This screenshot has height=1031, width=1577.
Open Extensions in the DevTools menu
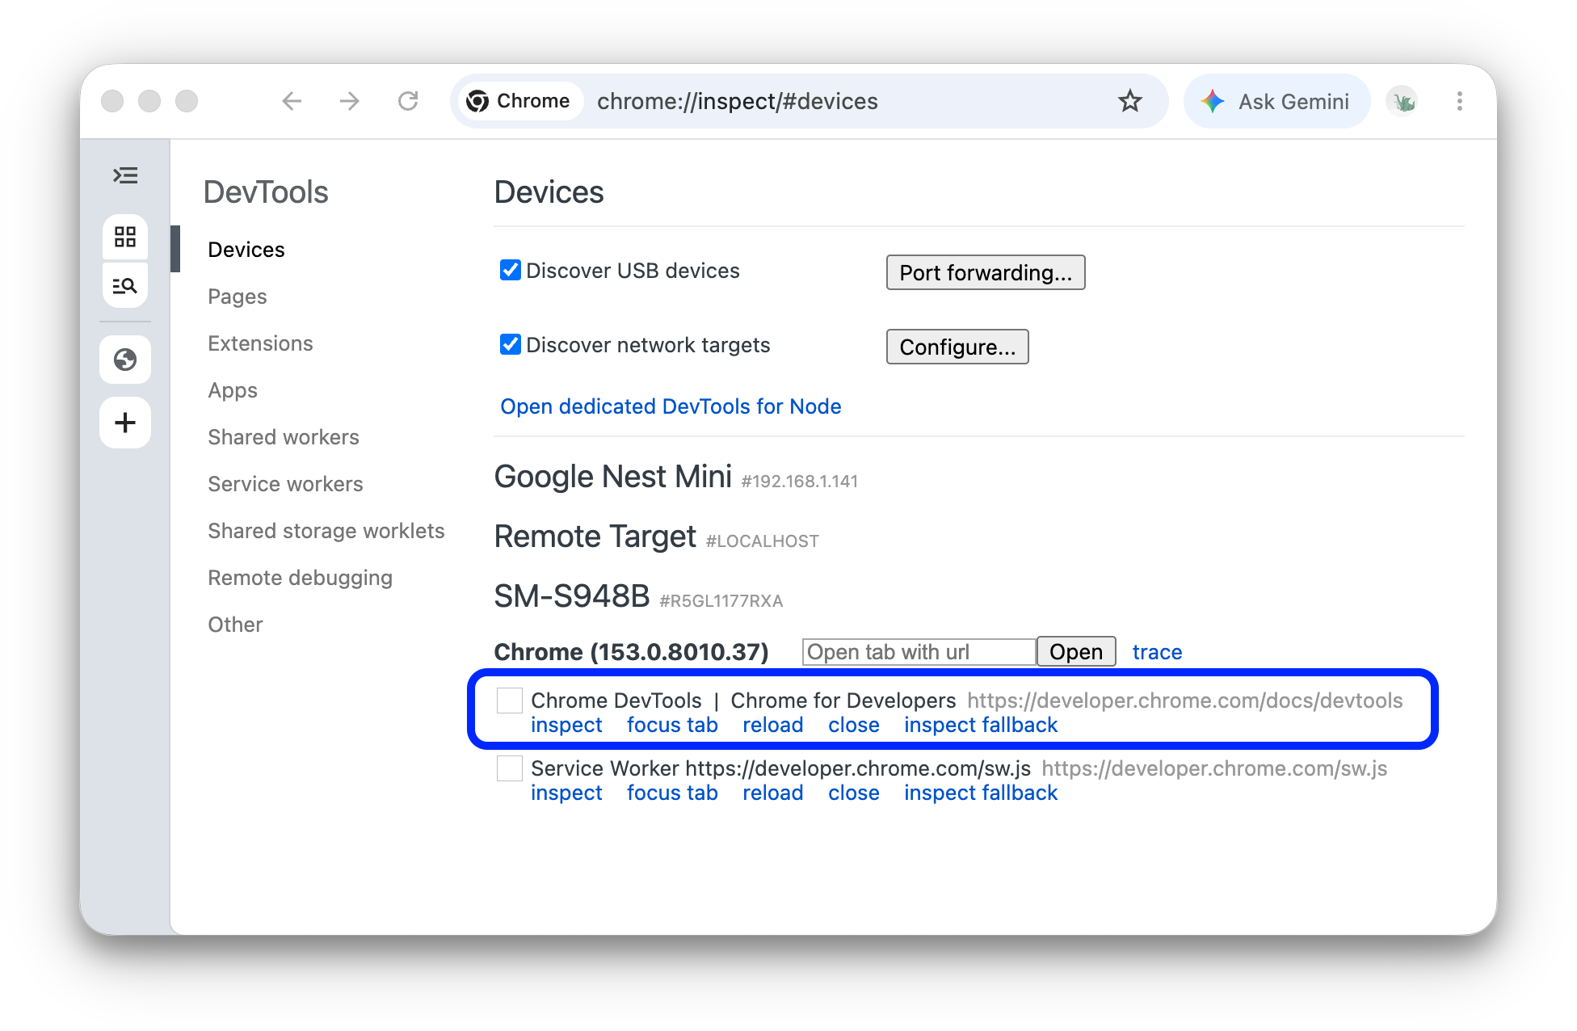pyautogui.click(x=260, y=343)
